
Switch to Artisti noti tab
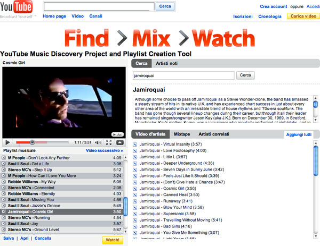click(167, 63)
